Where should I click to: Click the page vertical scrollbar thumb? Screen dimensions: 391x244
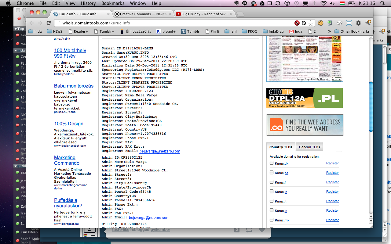371,107
